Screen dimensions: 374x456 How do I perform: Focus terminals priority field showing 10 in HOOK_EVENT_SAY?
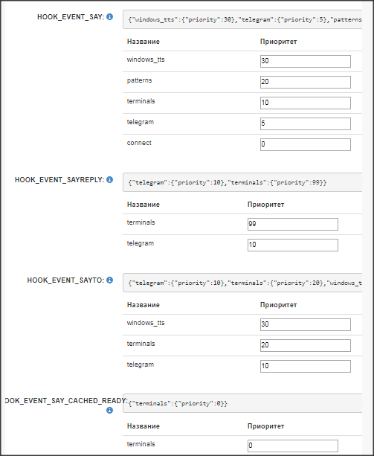coord(306,103)
